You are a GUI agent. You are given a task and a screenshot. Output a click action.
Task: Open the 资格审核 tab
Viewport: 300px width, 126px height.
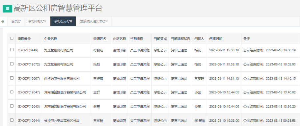pyautogui.click(x=37, y=21)
